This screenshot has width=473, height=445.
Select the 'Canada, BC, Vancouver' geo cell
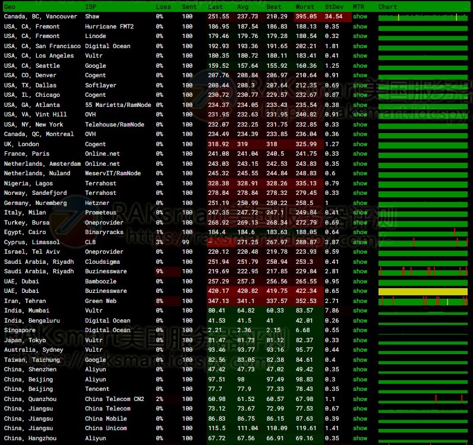coord(40,17)
